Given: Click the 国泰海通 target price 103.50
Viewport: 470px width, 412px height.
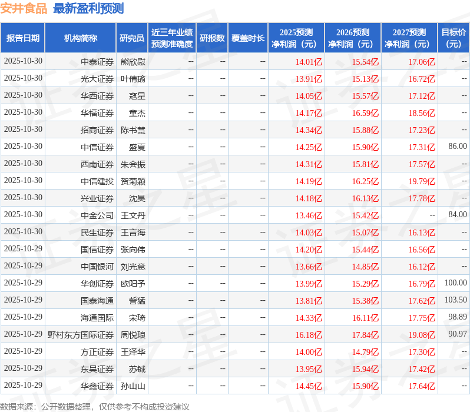Looking at the screenshot, I should pyautogui.click(x=456, y=300).
